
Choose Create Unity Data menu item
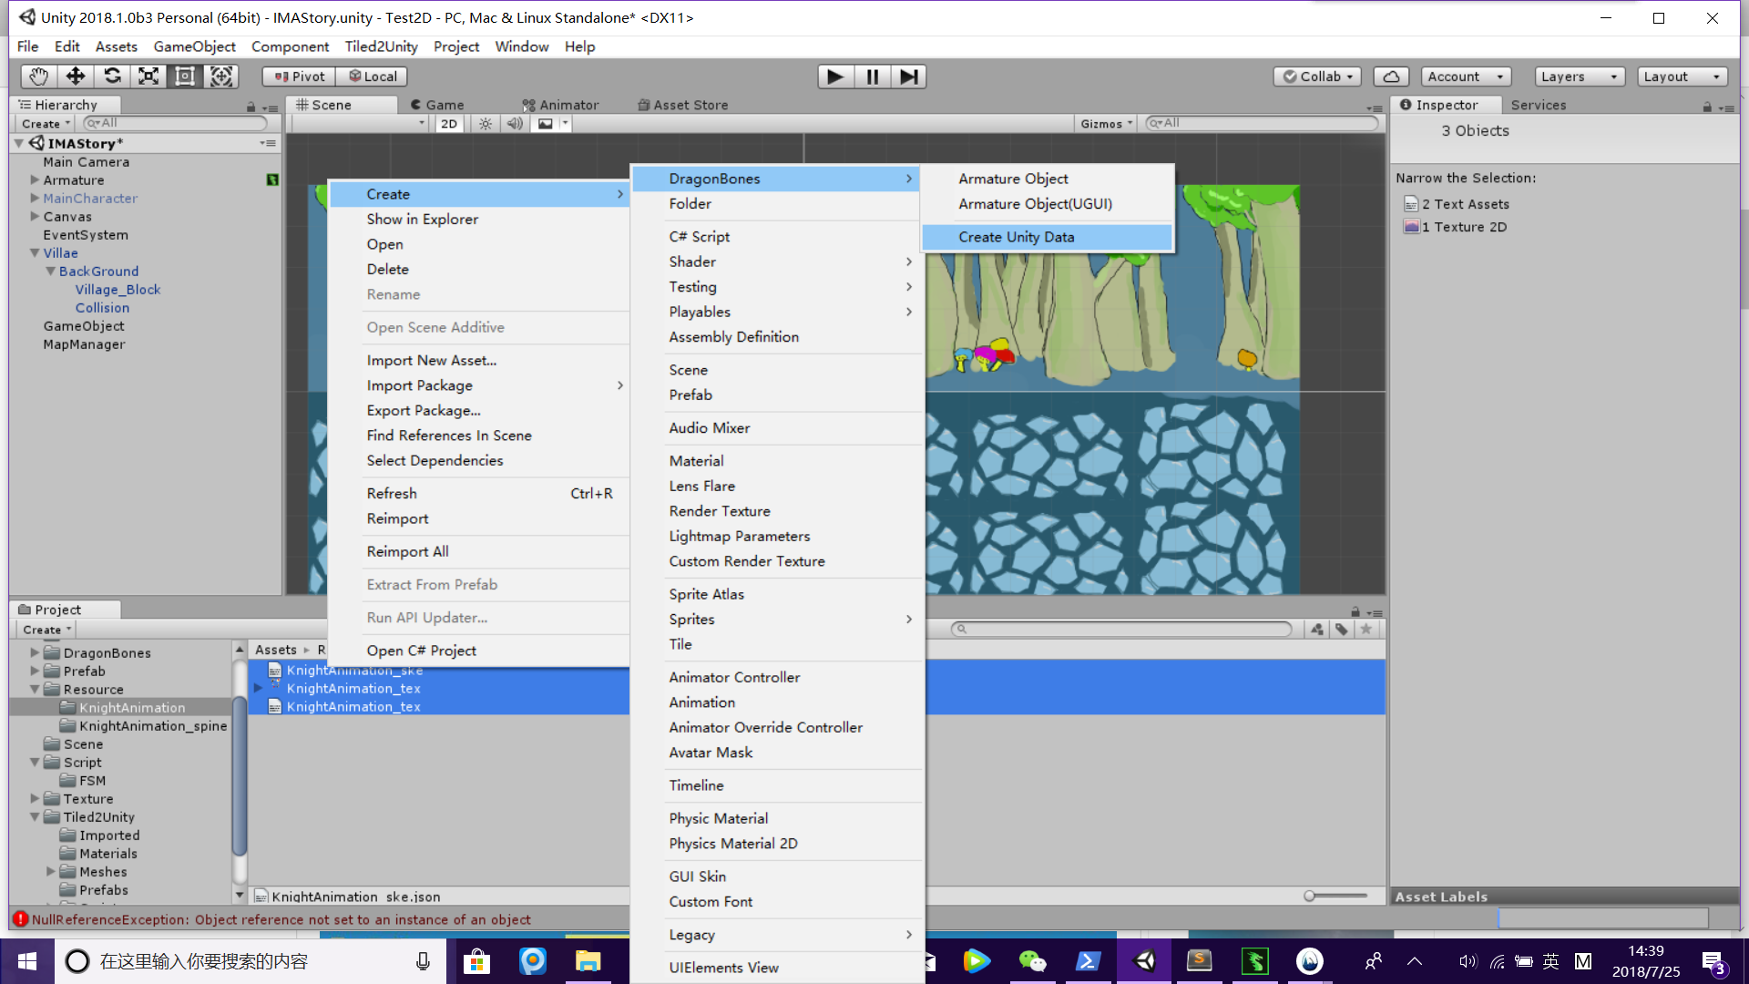click(1047, 237)
